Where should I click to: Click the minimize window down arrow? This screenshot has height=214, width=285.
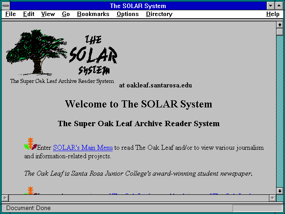click(270, 6)
